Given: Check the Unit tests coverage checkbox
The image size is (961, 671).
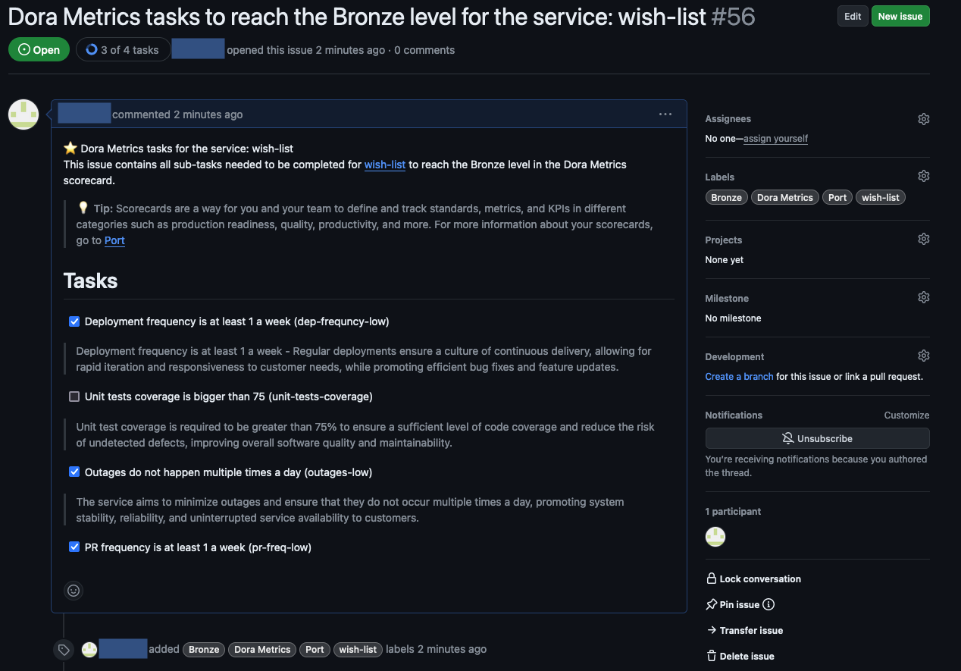Looking at the screenshot, I should point(74,397).
